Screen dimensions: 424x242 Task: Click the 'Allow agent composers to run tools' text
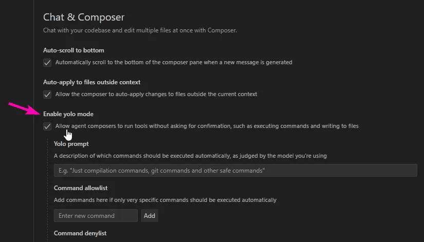pos(207,126)
